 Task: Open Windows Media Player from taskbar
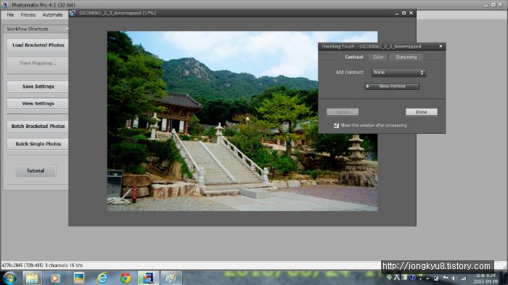pos(55,278)
